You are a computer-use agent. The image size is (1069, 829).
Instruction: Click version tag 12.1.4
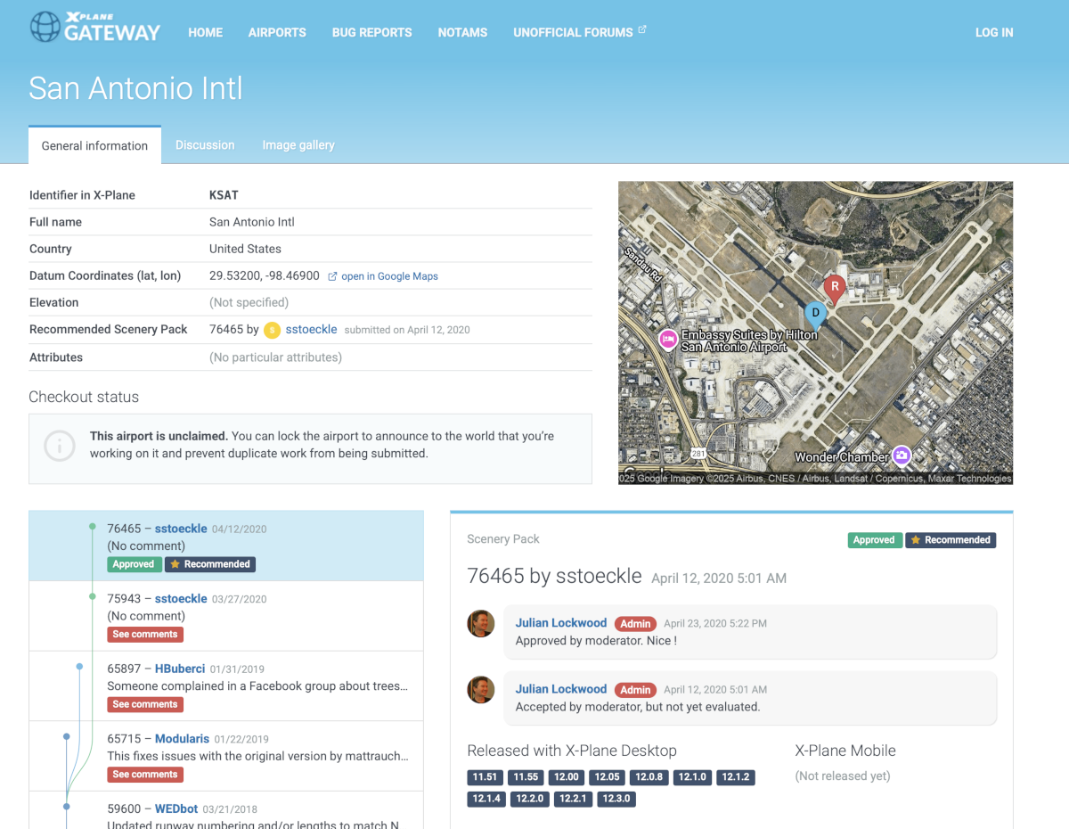486,799
